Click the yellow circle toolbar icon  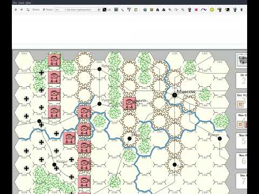coord(212,10)
